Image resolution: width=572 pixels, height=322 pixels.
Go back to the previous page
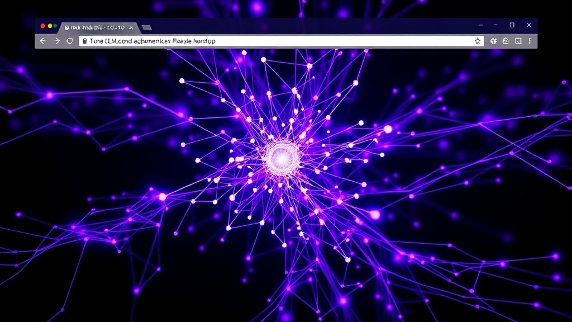coord(43,41)
